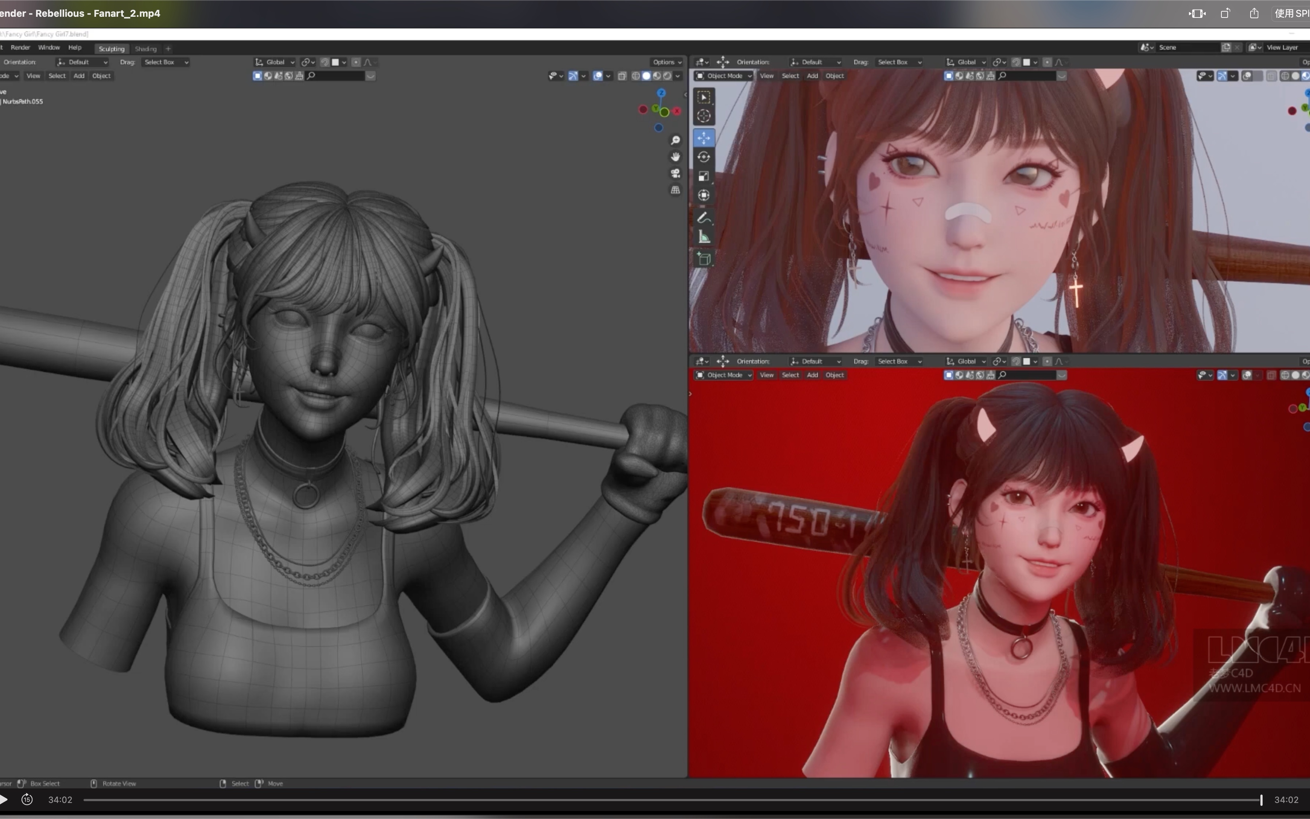Select the Rotate tool in top-right viewport

pos(703,157)
